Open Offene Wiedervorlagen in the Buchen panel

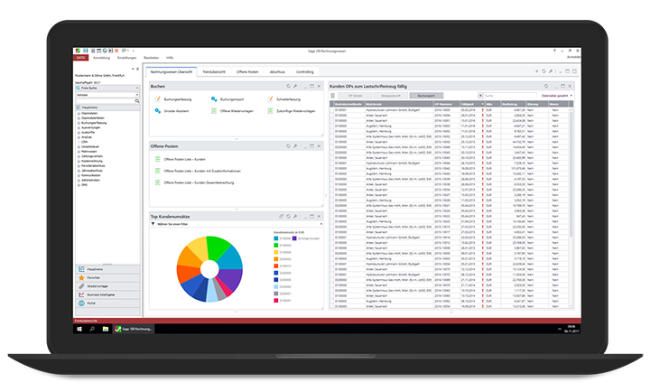(x=232, y=111)
